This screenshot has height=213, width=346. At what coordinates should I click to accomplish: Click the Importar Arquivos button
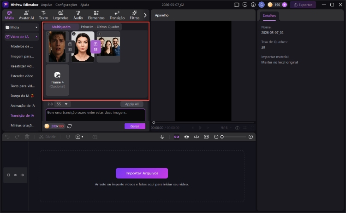[142, 173]
